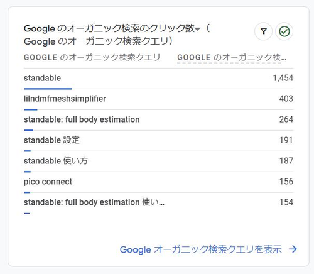Click the truncated GOOGLE のオーガニック検… column header

232,57
